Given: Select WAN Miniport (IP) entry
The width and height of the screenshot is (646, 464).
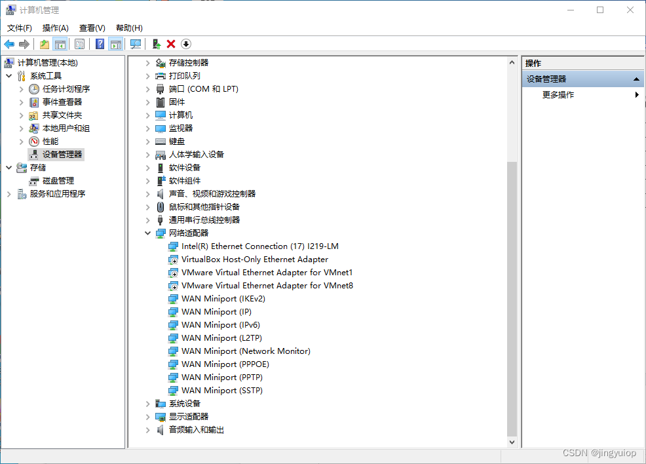Looking at the screenshot, I should 217,312.
